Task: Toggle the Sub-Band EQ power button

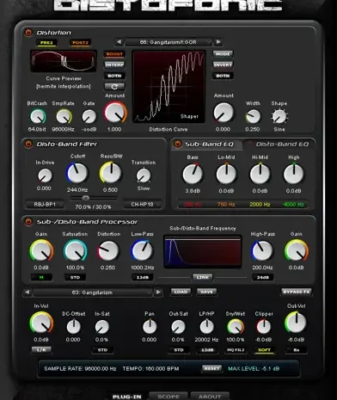Action: point(178,144)
